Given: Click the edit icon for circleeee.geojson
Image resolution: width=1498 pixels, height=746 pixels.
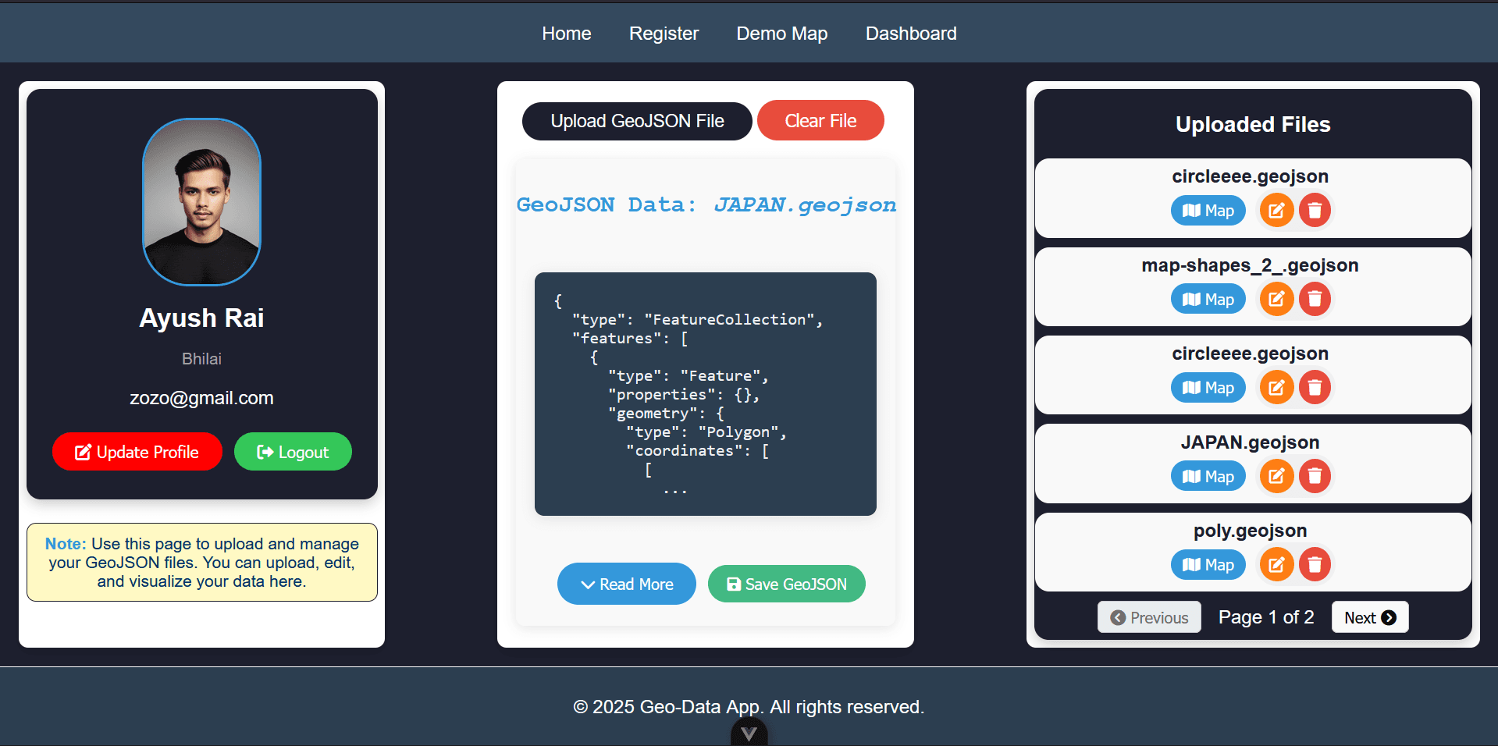Looking at the screenshot, I should coord(1276,210).
